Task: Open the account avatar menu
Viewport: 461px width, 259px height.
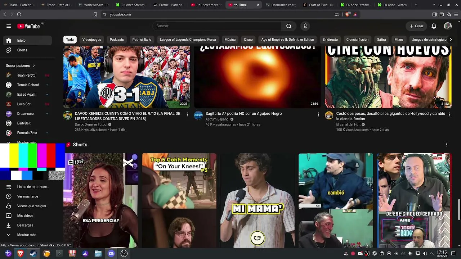Action: [448, 26]
